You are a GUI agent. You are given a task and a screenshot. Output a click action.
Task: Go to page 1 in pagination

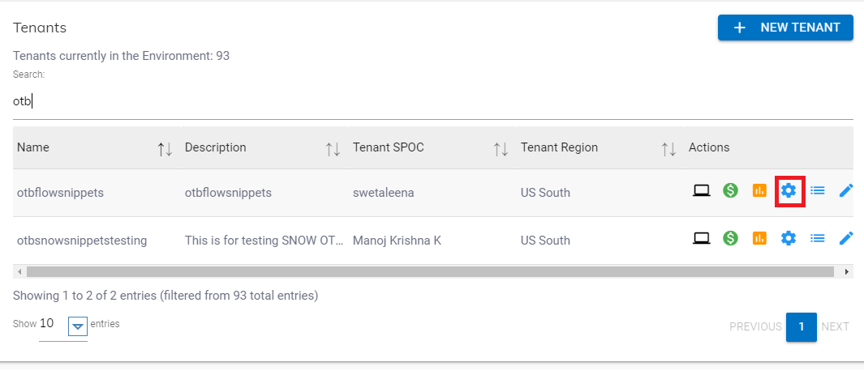(802, 326)
